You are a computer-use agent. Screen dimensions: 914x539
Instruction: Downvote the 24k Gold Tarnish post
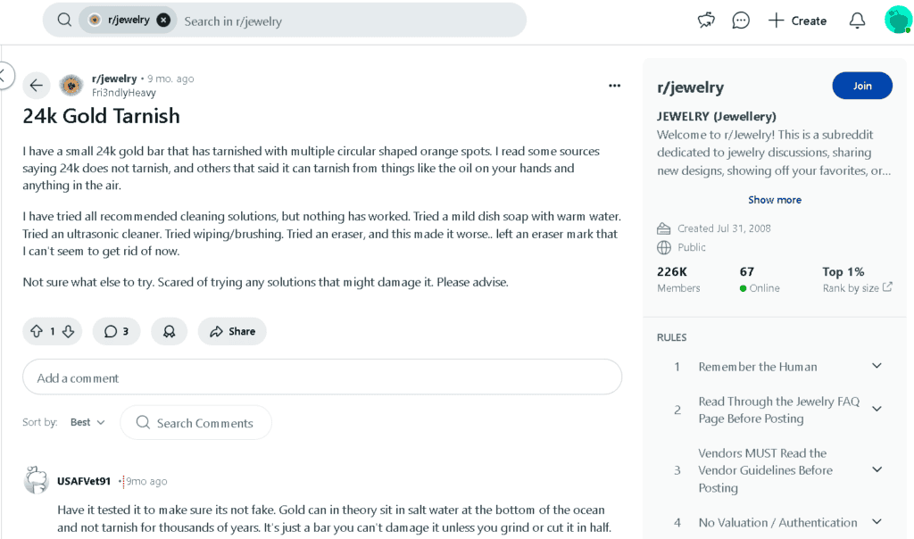68,332
